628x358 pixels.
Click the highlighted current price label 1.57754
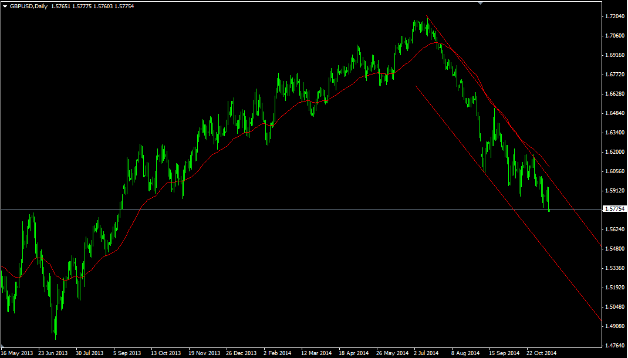[x=615, y=209]
